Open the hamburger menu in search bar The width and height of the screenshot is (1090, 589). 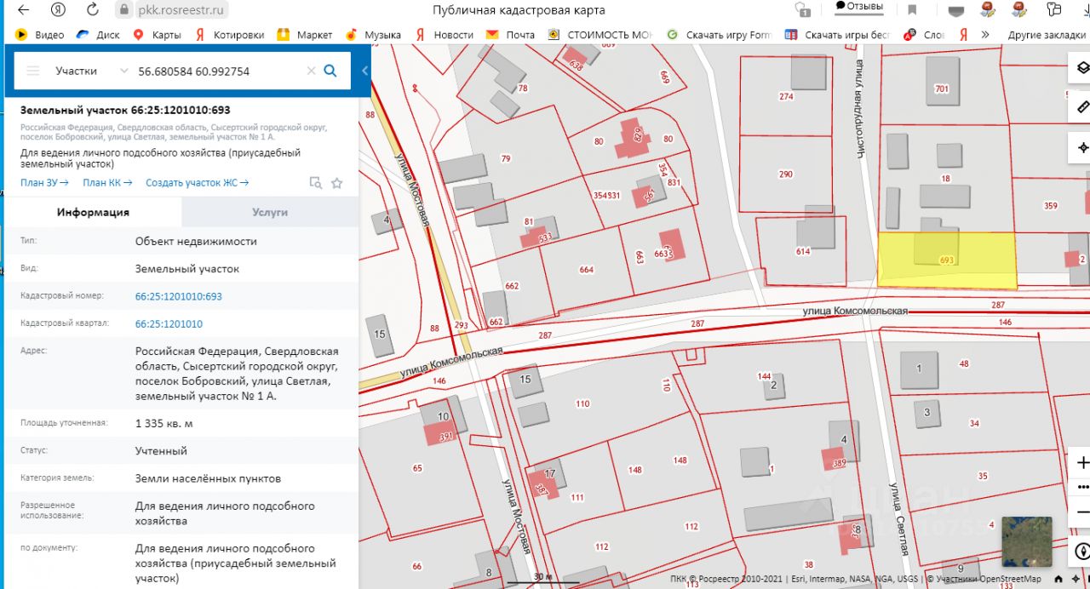pos(33,71)
